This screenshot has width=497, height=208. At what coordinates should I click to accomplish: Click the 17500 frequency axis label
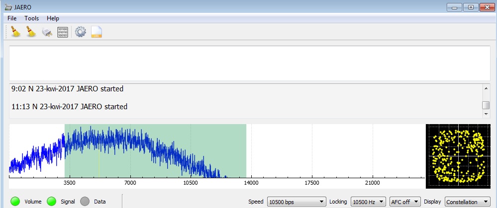coord(312,183)
